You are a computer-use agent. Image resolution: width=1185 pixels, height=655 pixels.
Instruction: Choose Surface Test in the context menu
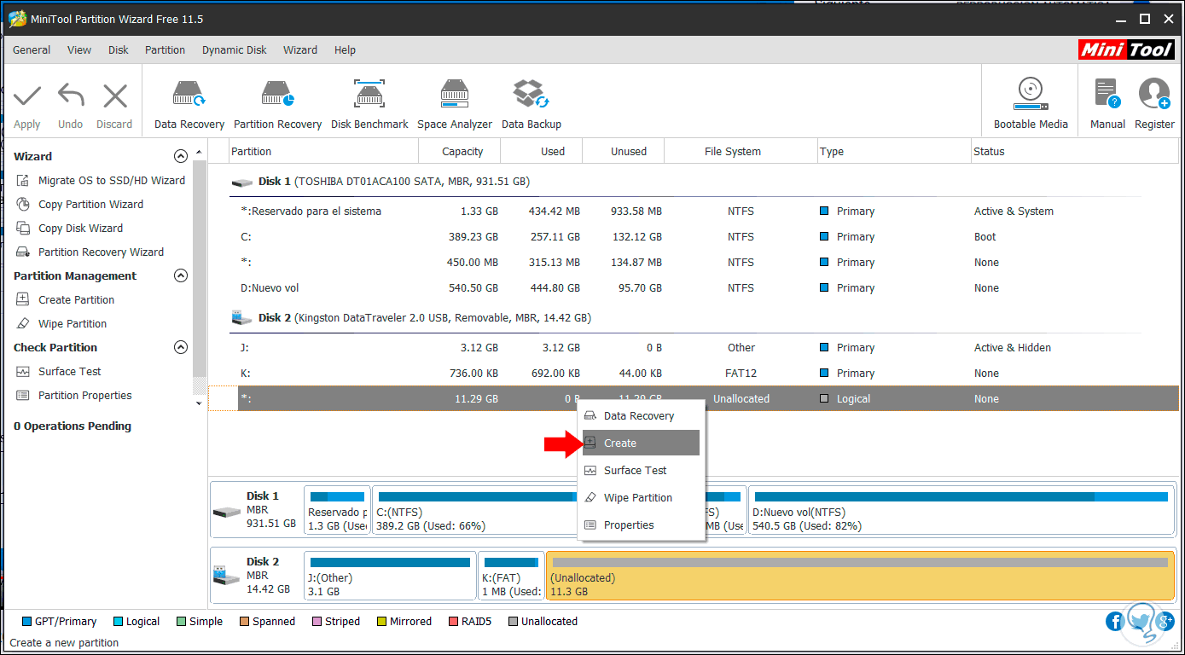point(639,471)
